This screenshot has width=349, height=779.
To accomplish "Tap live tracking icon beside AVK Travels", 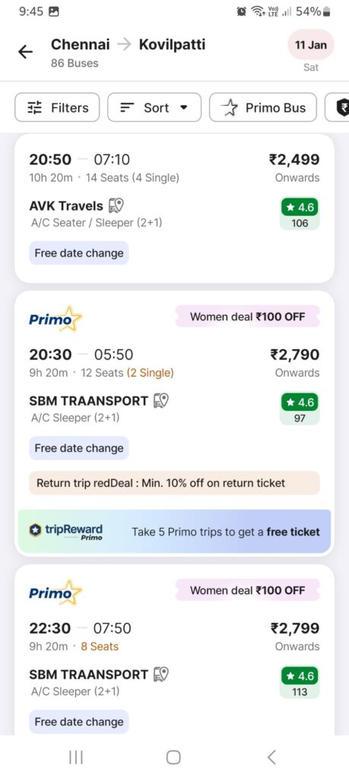I will pos(116,205).
